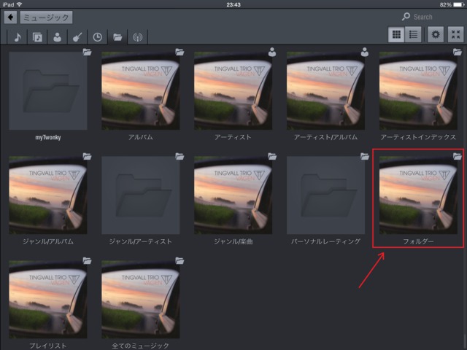
Task: Open the アルバム folder cover
Action: tap(141, 90)
